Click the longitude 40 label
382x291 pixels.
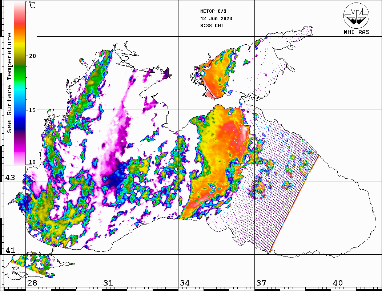point(338,283)
